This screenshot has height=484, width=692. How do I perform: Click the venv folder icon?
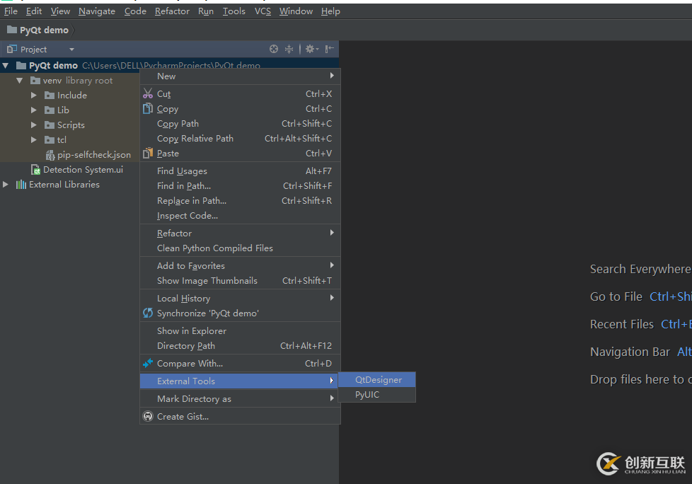[35, 80]
